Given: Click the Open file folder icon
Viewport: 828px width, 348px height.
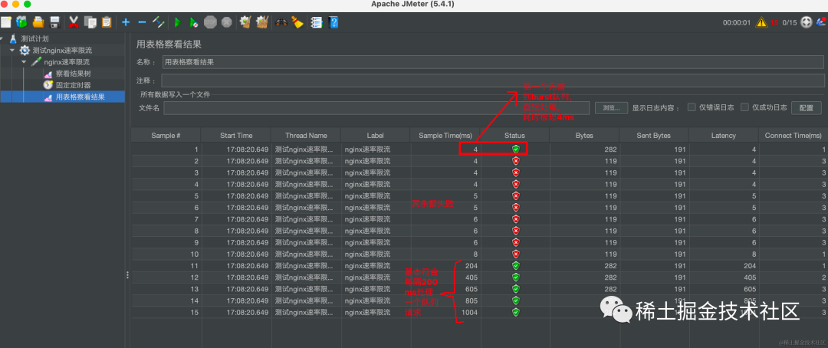Looking at the screenshot, I should (x=38, y=22).
